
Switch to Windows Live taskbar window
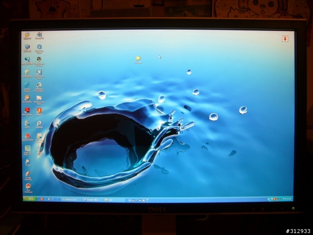tap(71, 199)
